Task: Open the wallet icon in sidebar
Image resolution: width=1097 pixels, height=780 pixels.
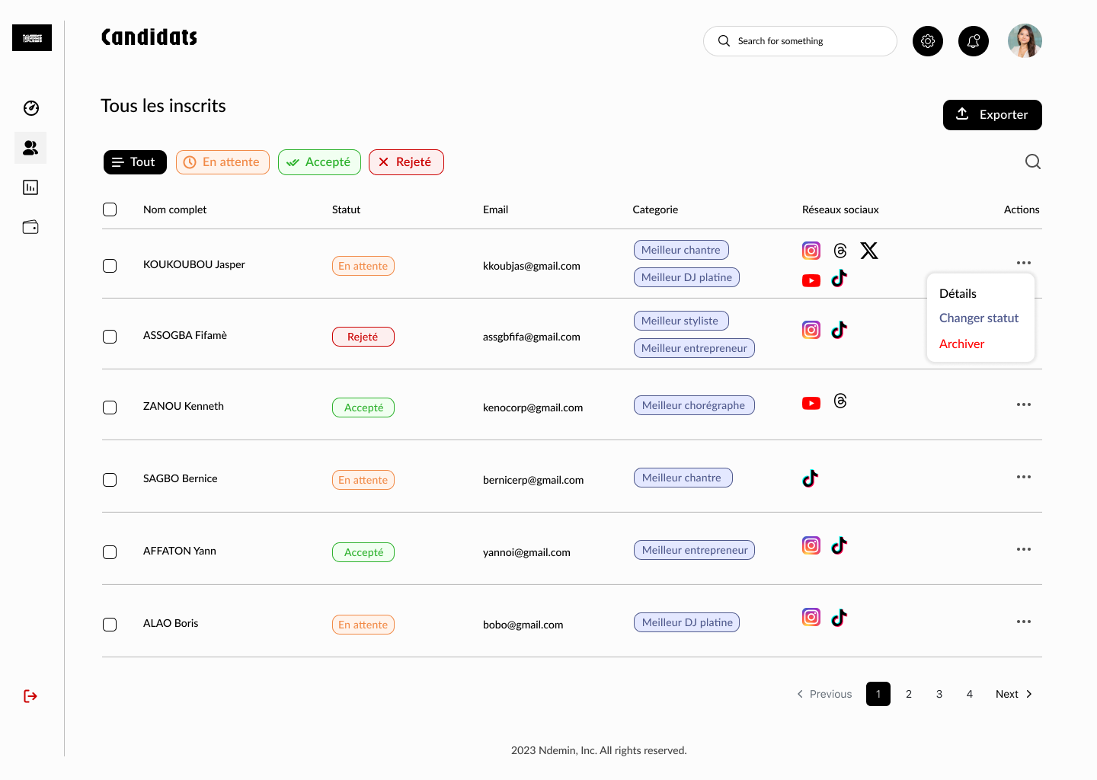Action: (x=30, y=227)
